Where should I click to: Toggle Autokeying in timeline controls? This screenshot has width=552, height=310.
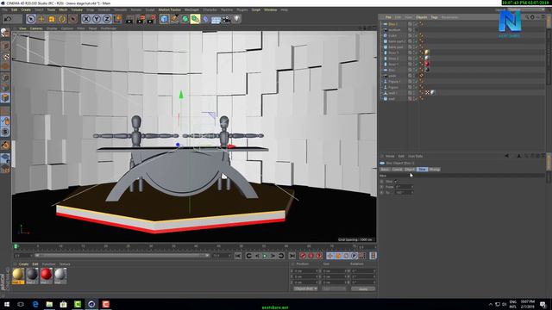click(310, 256)
